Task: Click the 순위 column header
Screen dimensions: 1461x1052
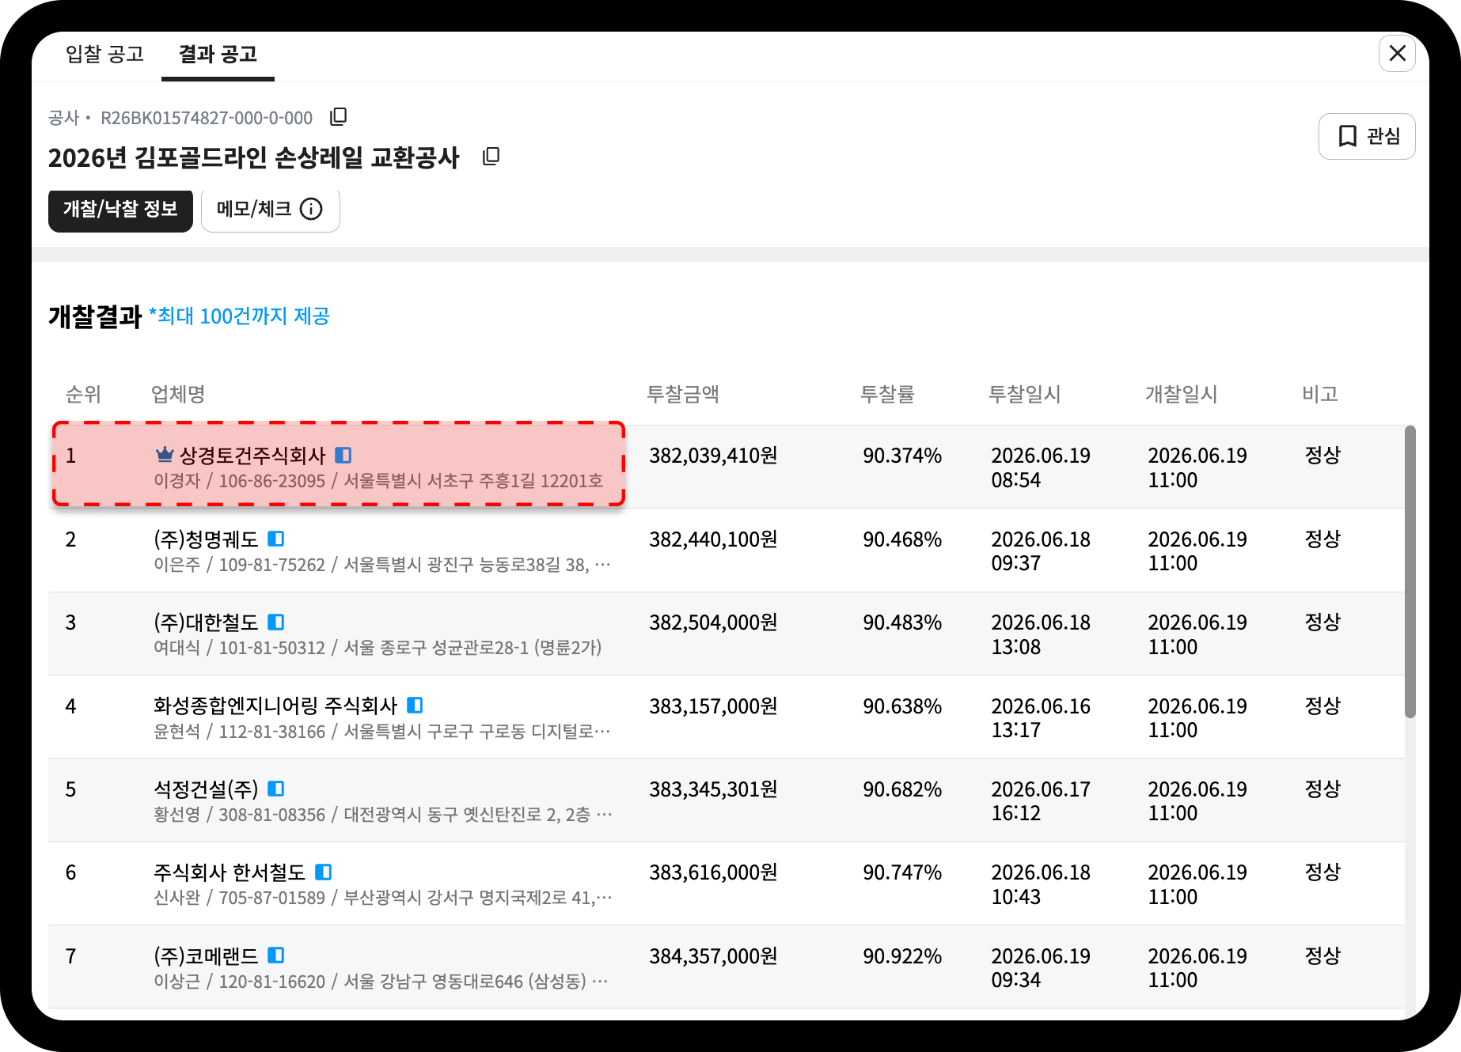Action: (83, 394)
